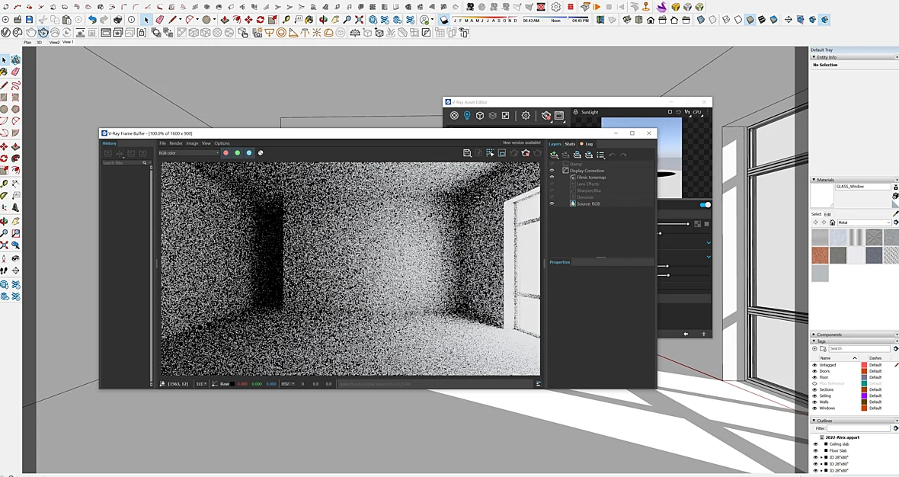Viewport: 899px width, 477px height.
Task: Open the Print icon in top toolbar
Action: click(x=118, y=20)
